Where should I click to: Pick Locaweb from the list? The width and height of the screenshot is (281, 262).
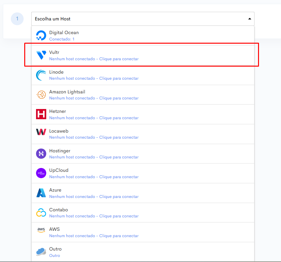143,134
